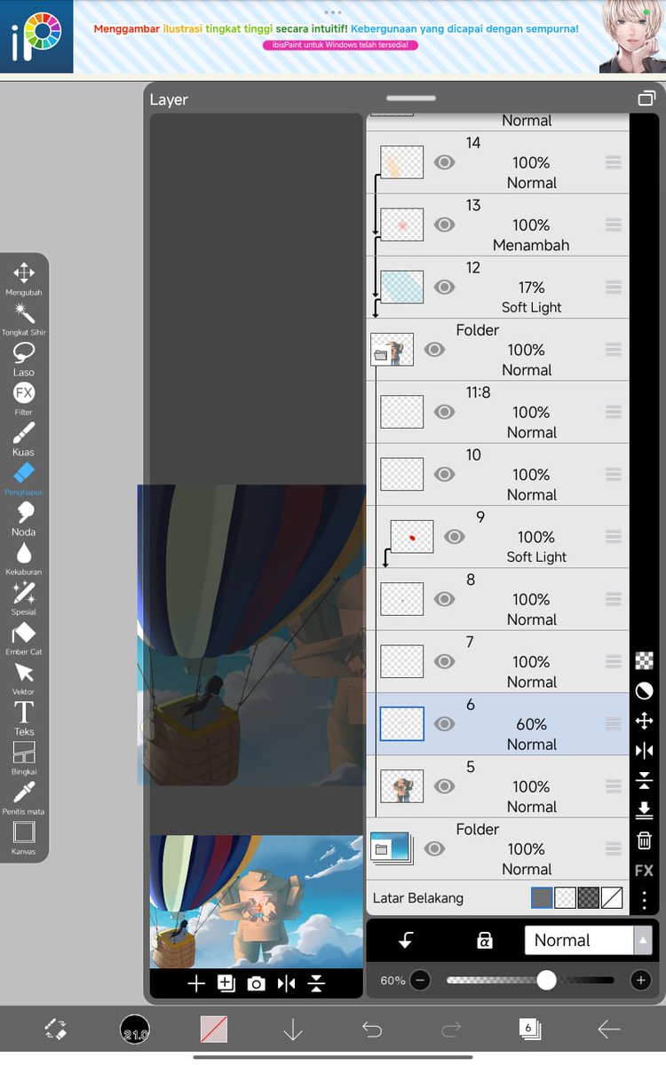The height and width of the screenshot is (1065, 666).
Task: Click the checkerboard icon in the layer side strip
Action: point(645,660)
